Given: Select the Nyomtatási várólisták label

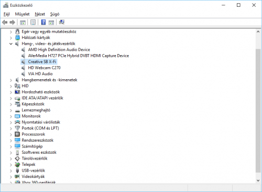Looking at the screenshot, I should tap(41, 122).
